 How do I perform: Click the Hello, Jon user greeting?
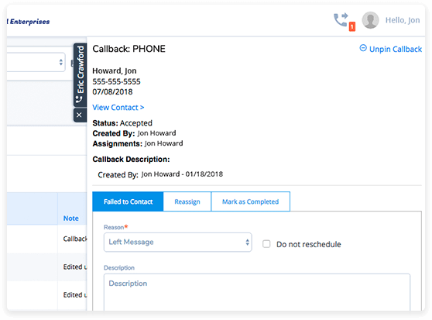(x=403, y=20)
